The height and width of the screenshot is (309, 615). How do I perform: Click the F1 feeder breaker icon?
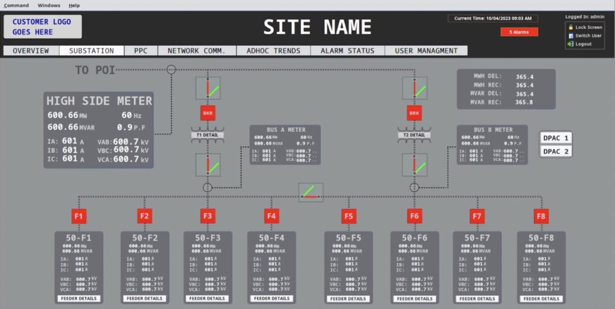click(79, 216)
